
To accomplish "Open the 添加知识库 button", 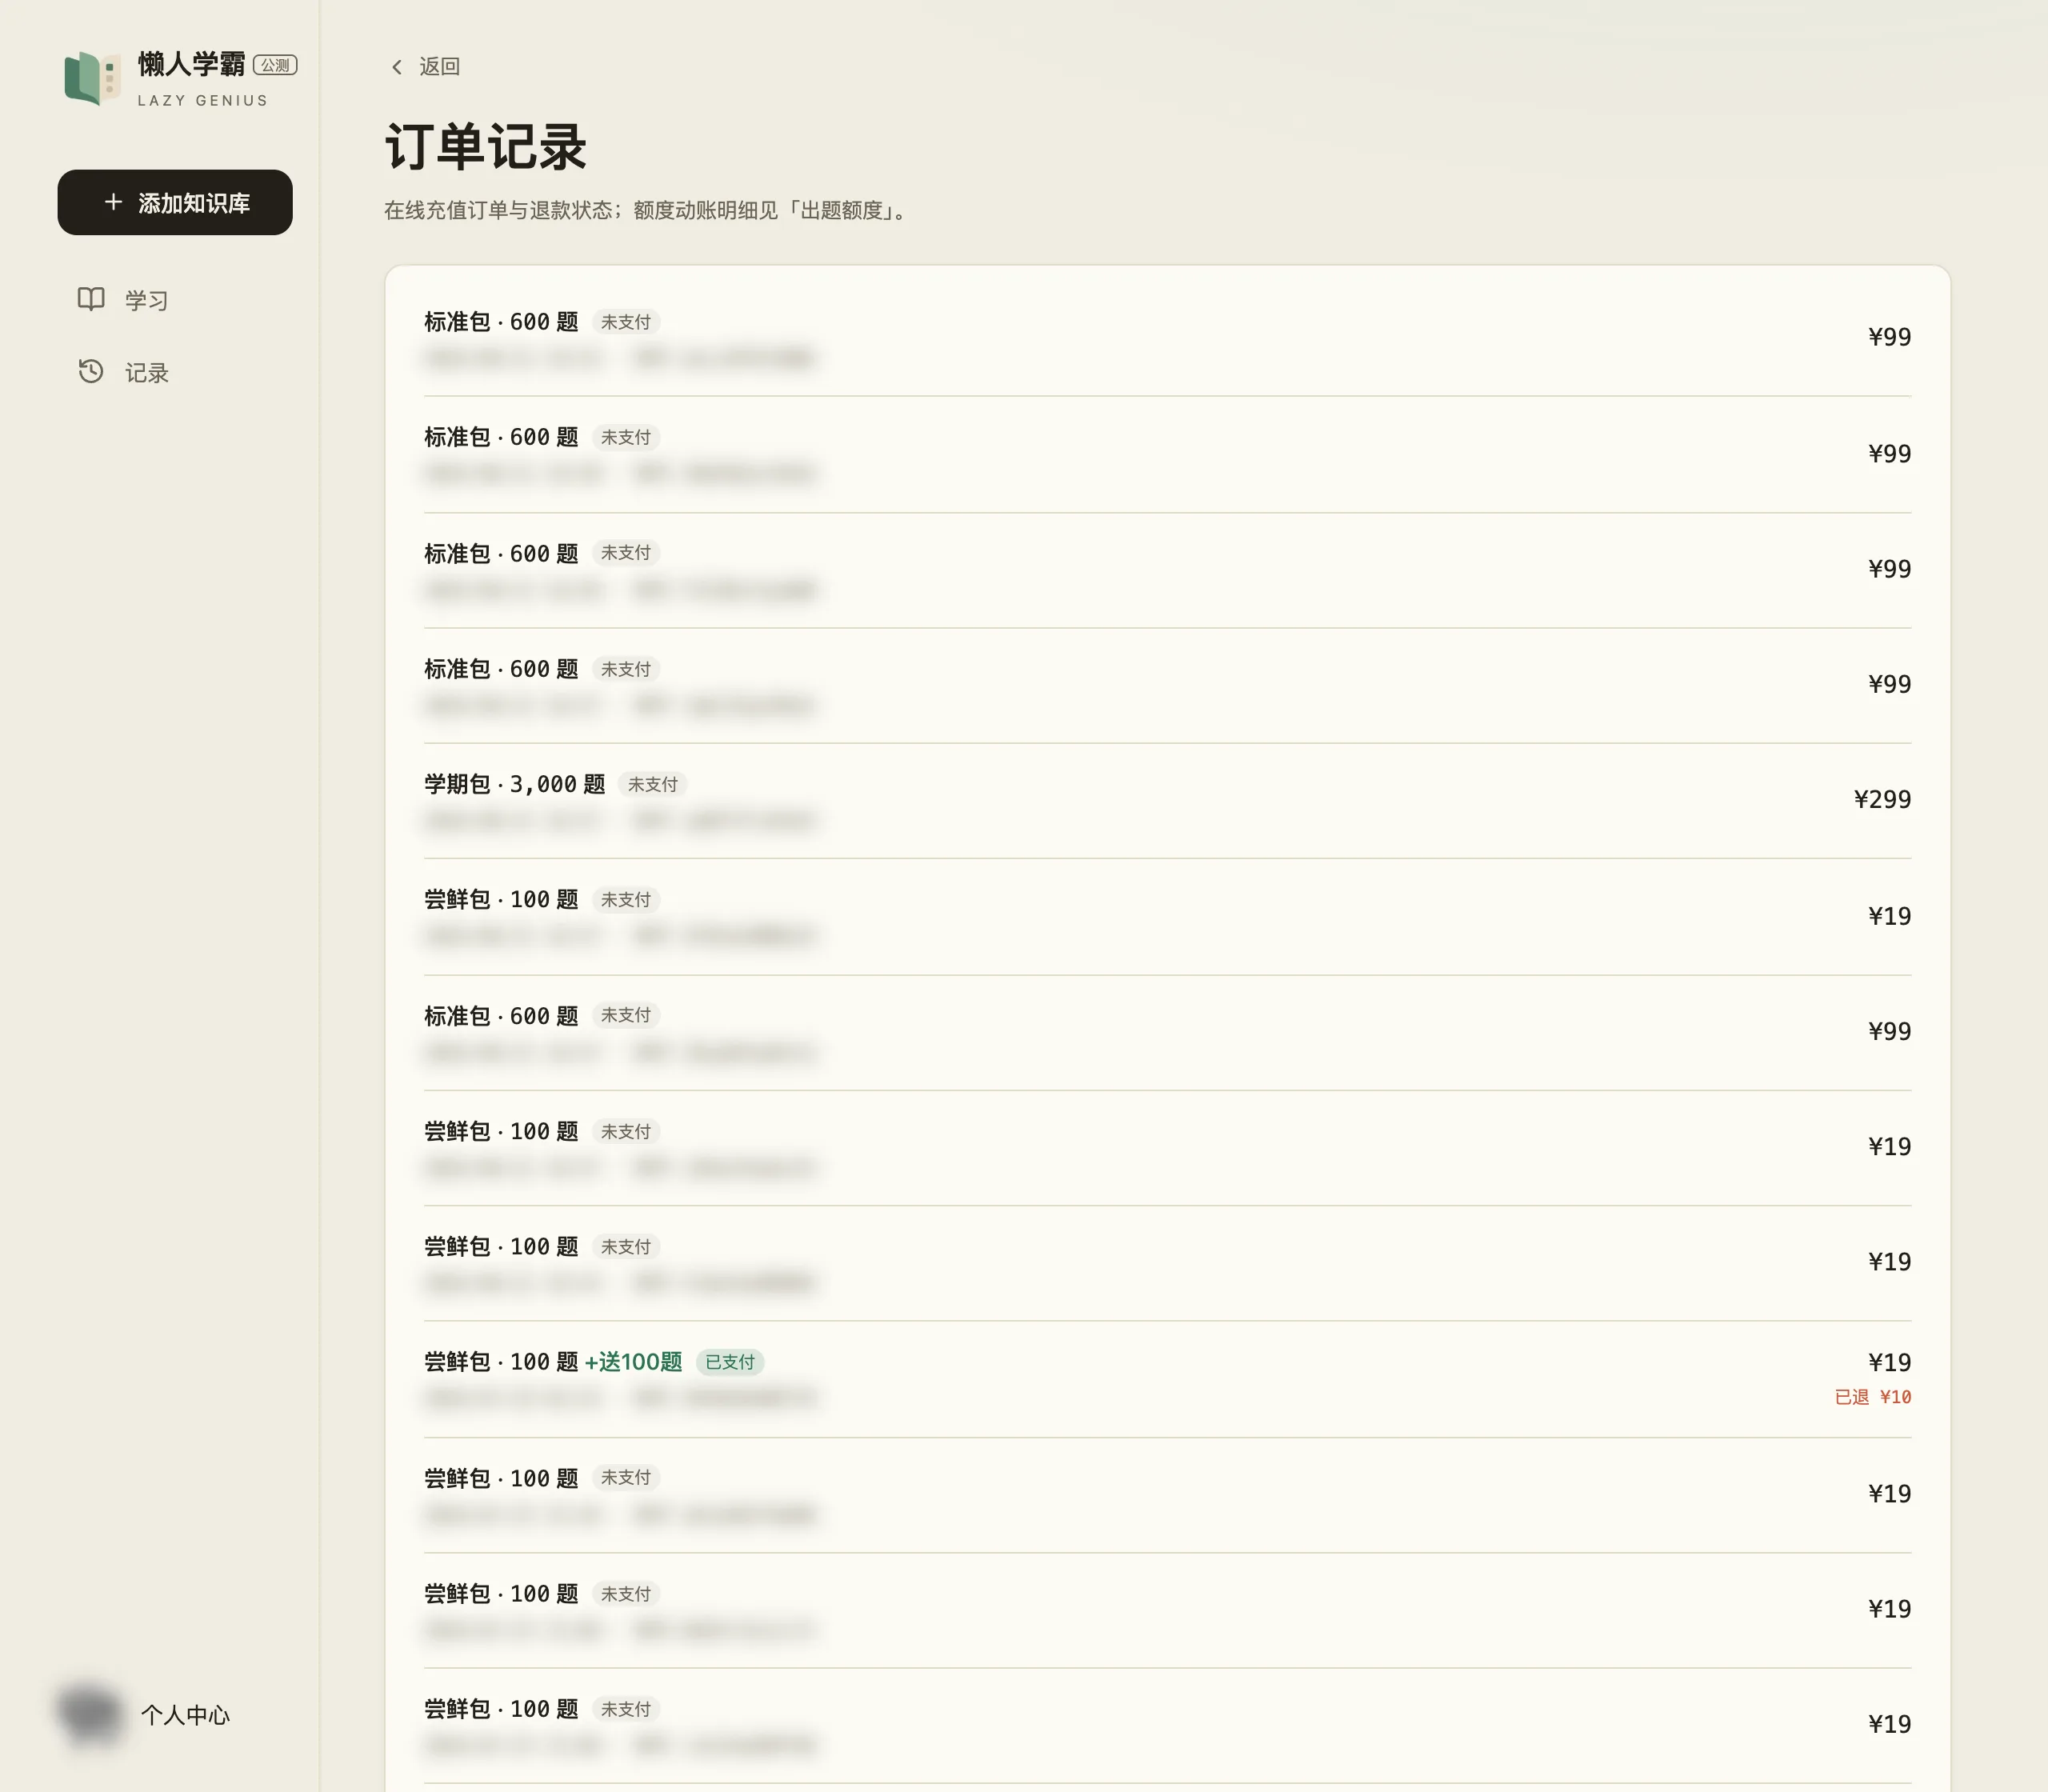I will [175, 202].
